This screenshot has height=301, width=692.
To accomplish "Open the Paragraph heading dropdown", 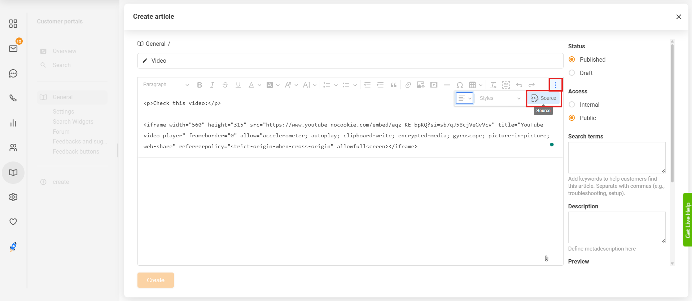I will coord(166,85).
